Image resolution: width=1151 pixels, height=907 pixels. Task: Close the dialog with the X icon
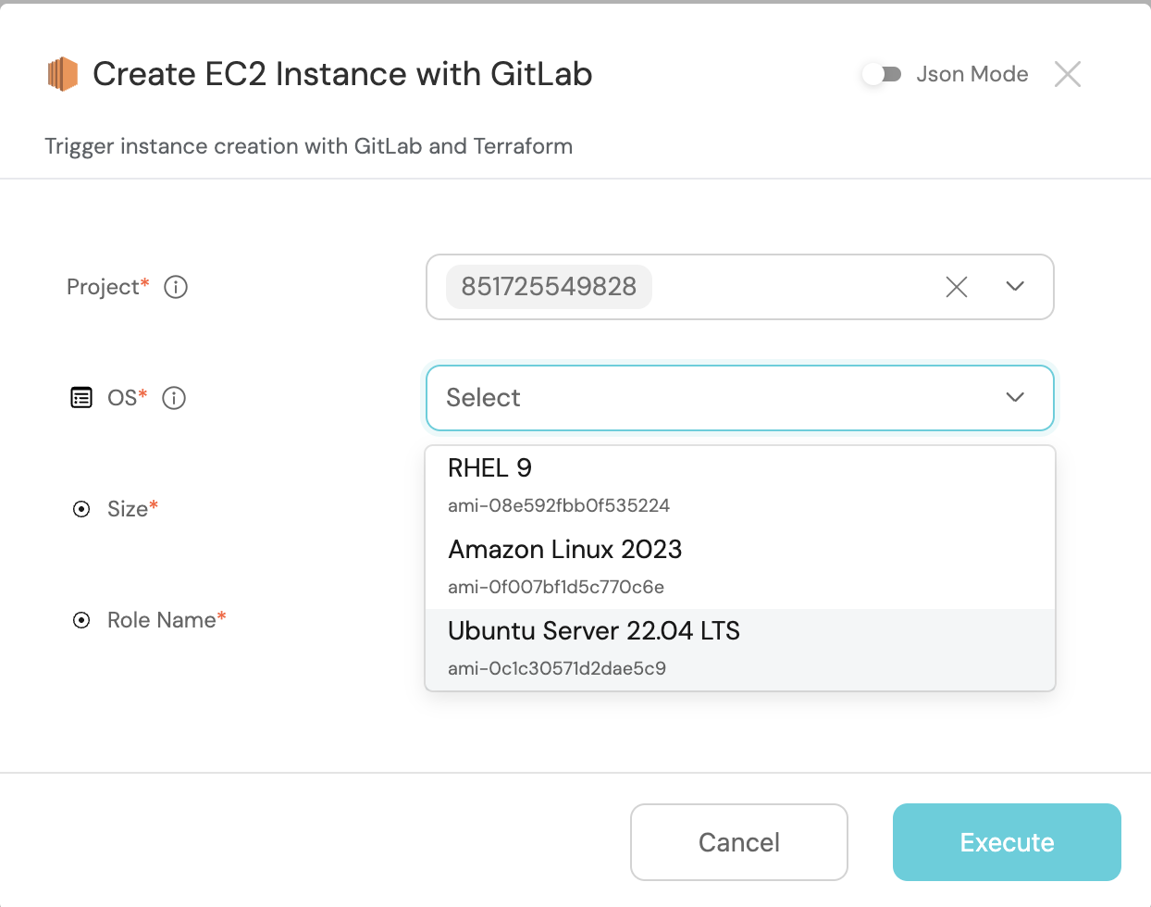point(1068,74)
